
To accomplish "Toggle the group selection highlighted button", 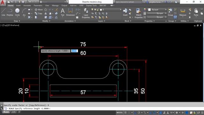I will pyautogui.click(x=175, y=17).
